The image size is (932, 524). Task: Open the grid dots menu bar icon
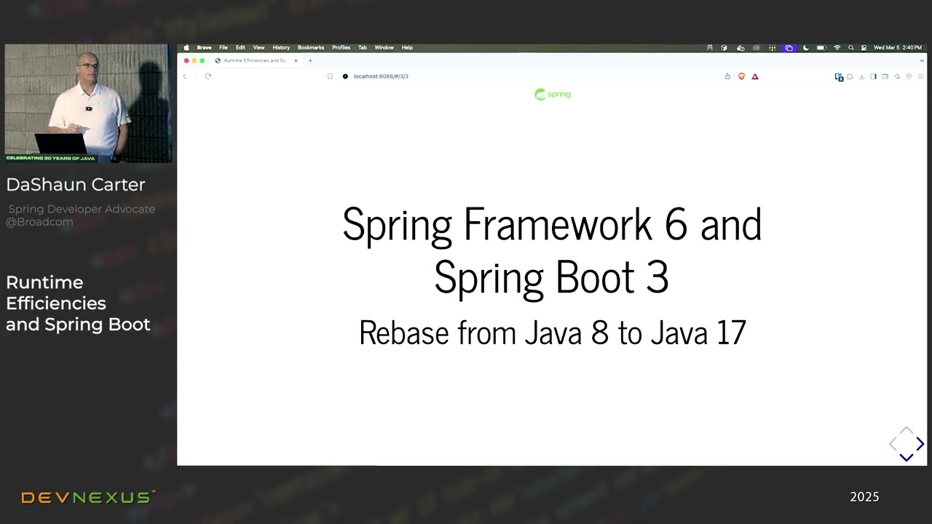772,47
